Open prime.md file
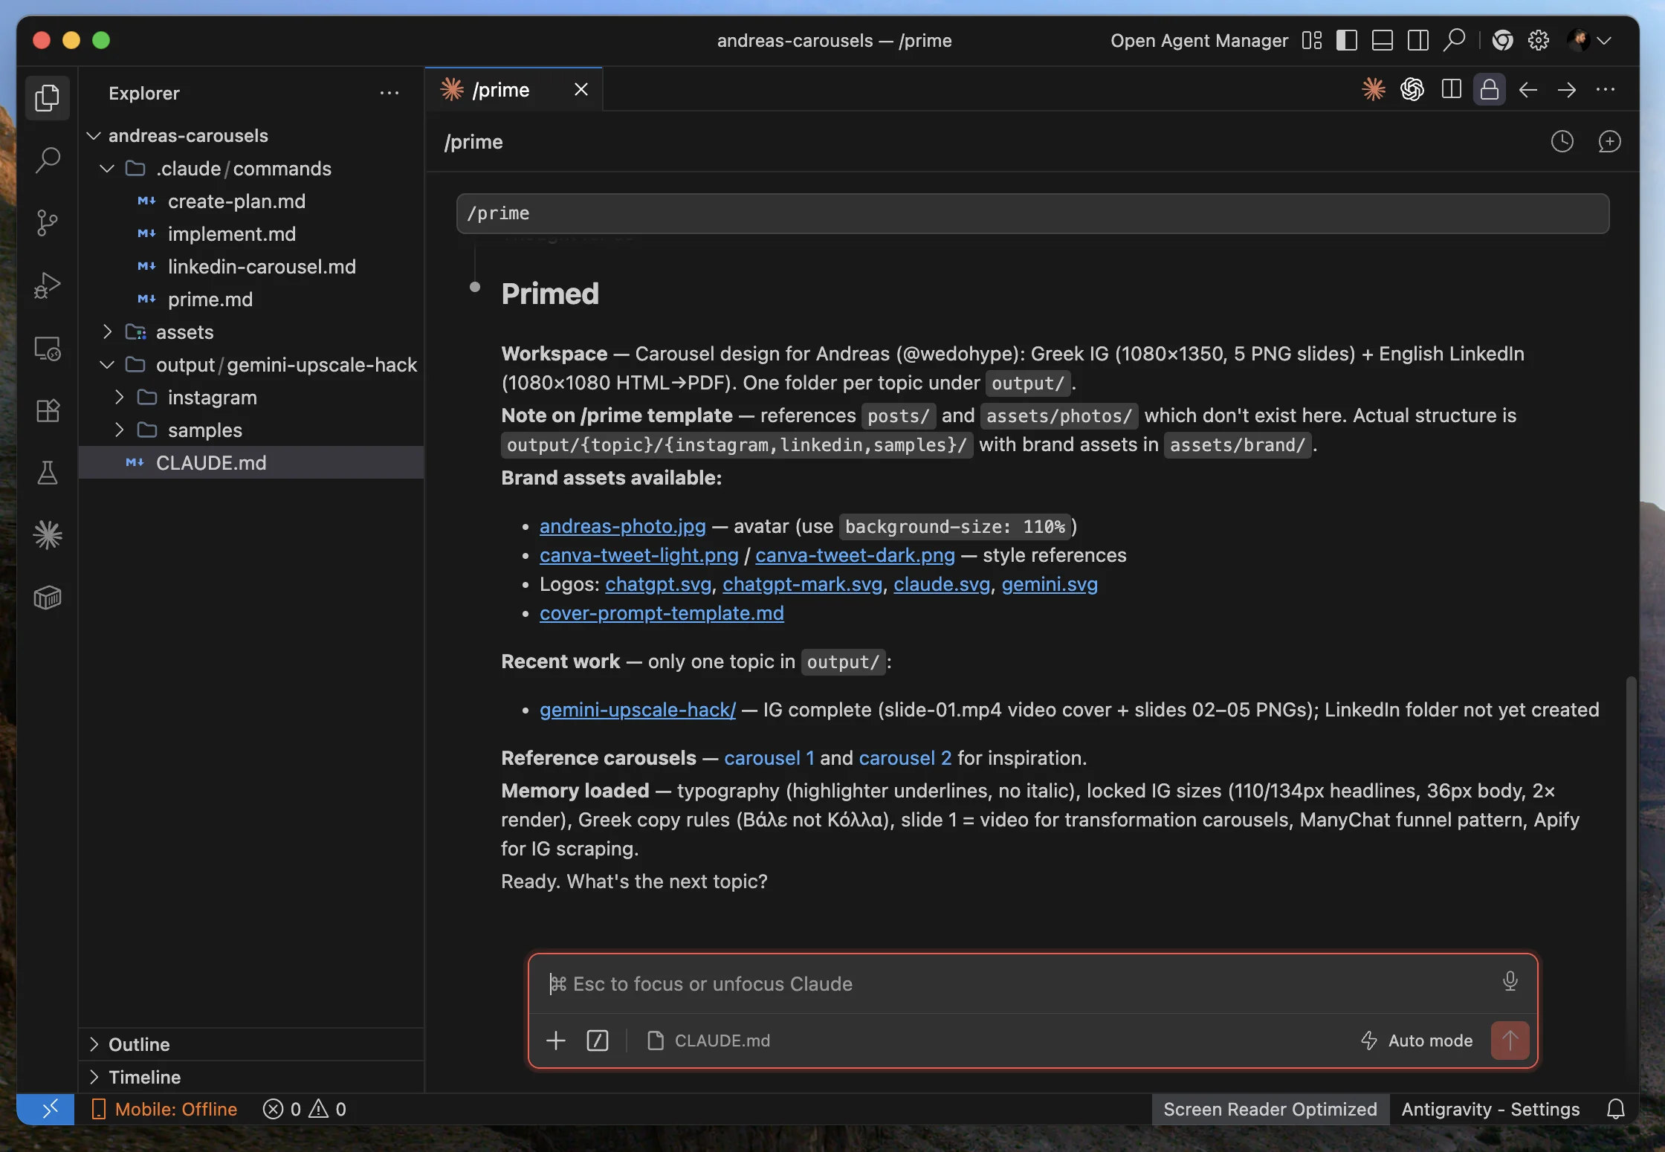This screenshot has height=1152, width=1665. coord(251,299)
